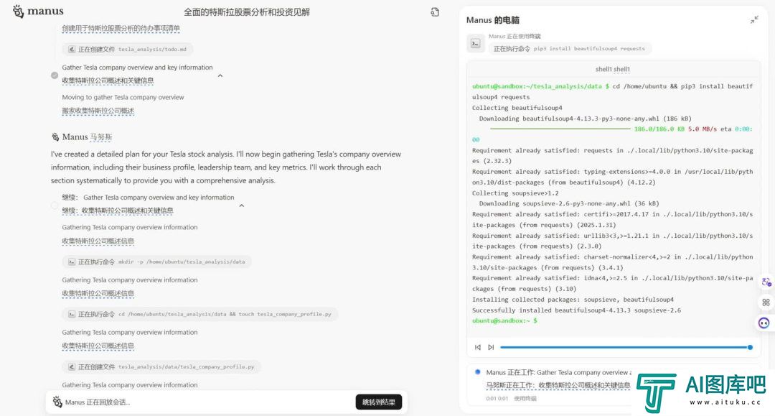The width and height of the screenshot is (775, 416).
Task: Click the completed step circle next to Gather Tesla overview
Action: click(55, 75)
